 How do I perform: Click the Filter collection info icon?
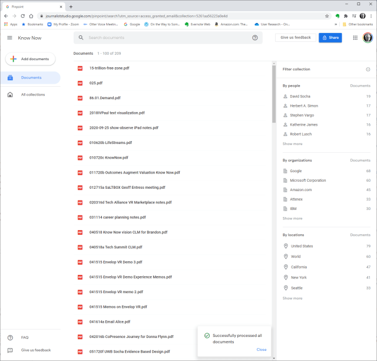pos(368,70)
